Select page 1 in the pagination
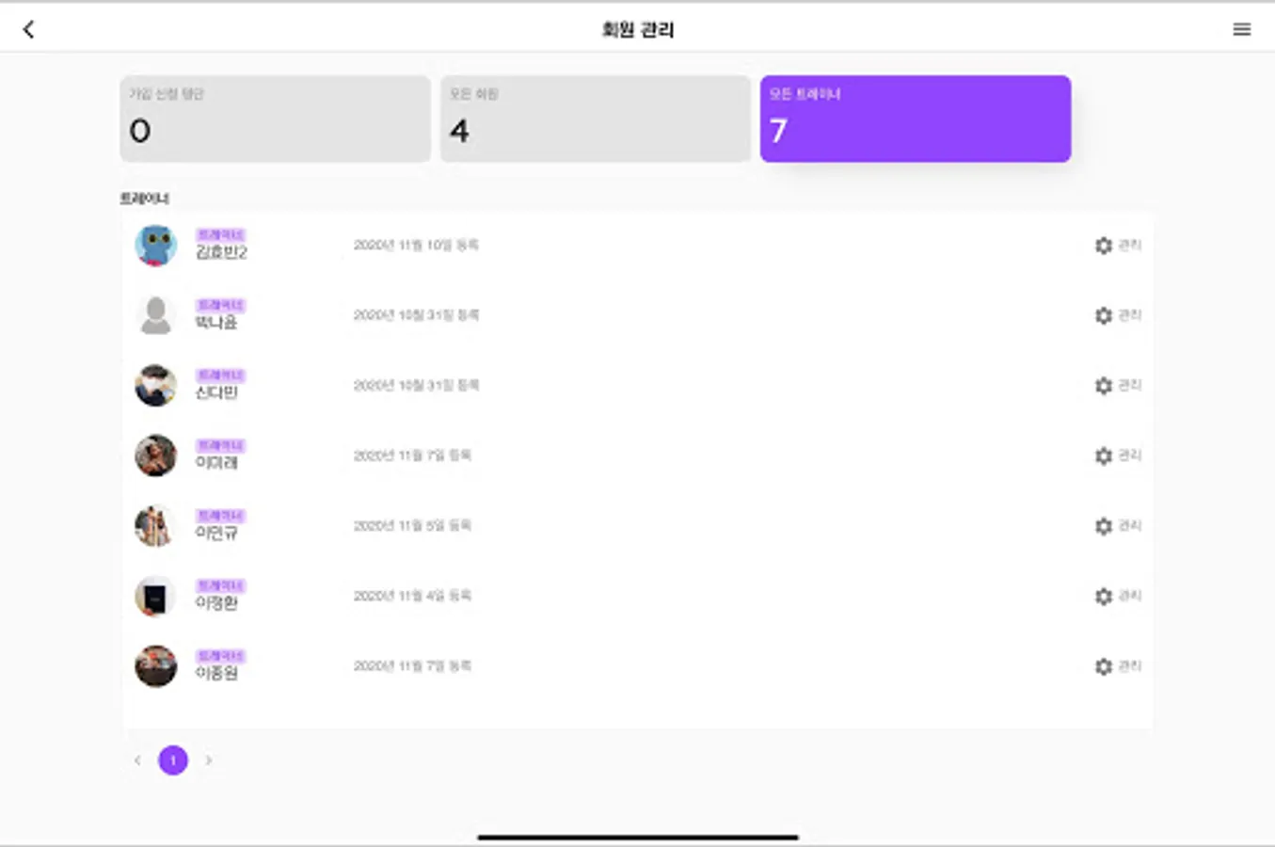Screen dimensions: 1275x847 pyautogui.click(x=173, y=760)
